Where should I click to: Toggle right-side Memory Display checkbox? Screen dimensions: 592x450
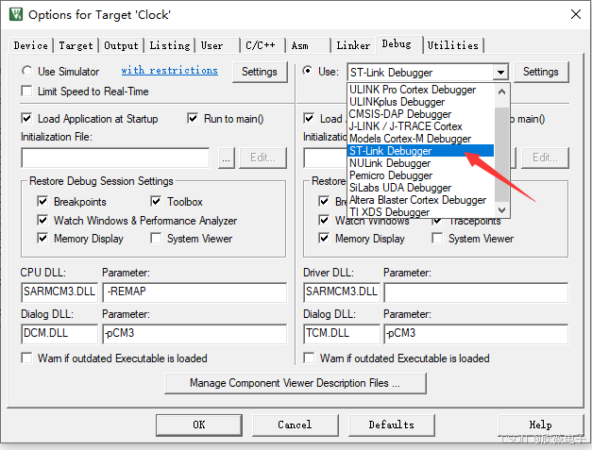[x=324, y=238]
